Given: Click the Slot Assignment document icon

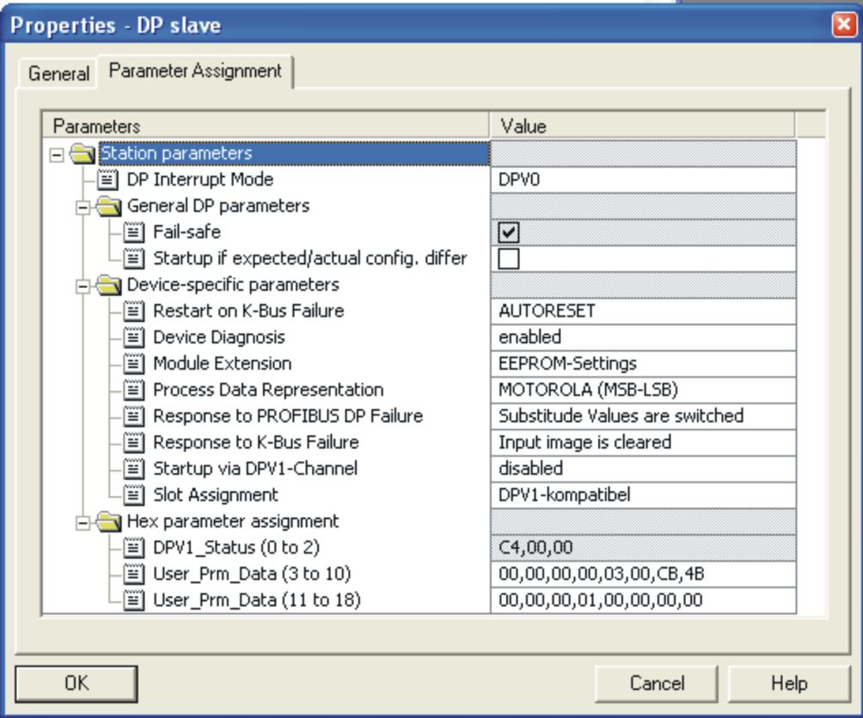Looking at the screenshot, I should [134, 495].
